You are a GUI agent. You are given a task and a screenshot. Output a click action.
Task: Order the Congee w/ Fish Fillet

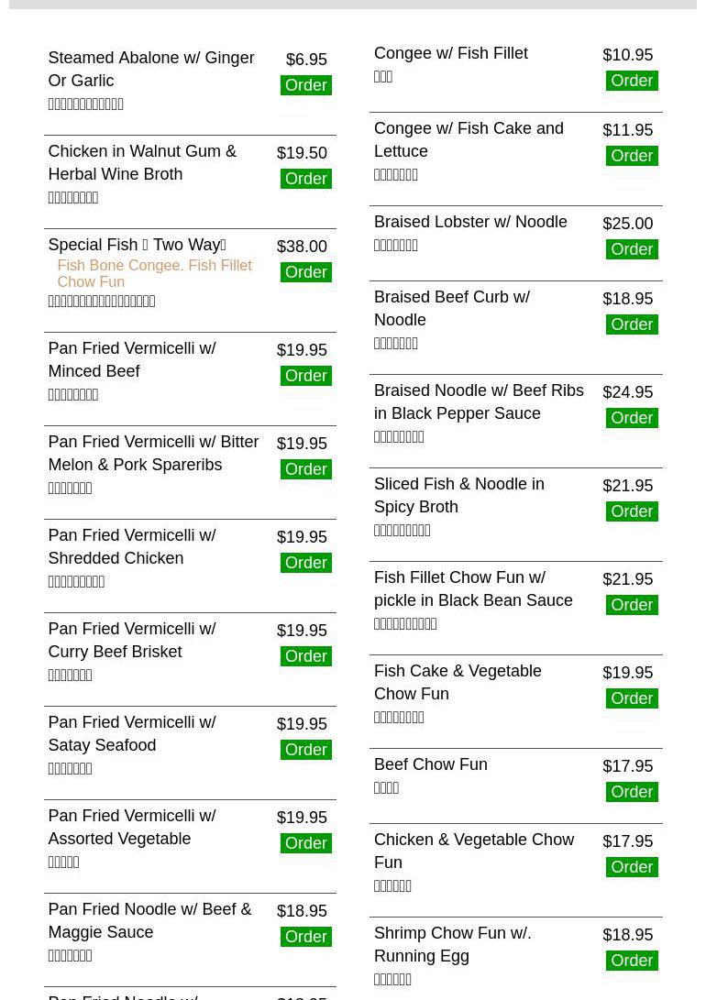coord(632,81)
